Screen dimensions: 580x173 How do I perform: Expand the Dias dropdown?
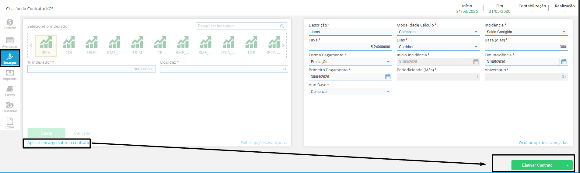476,47
